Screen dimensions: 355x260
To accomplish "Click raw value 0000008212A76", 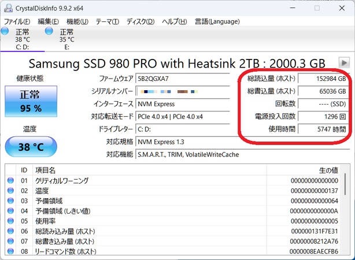I will [x=314, y=241].
